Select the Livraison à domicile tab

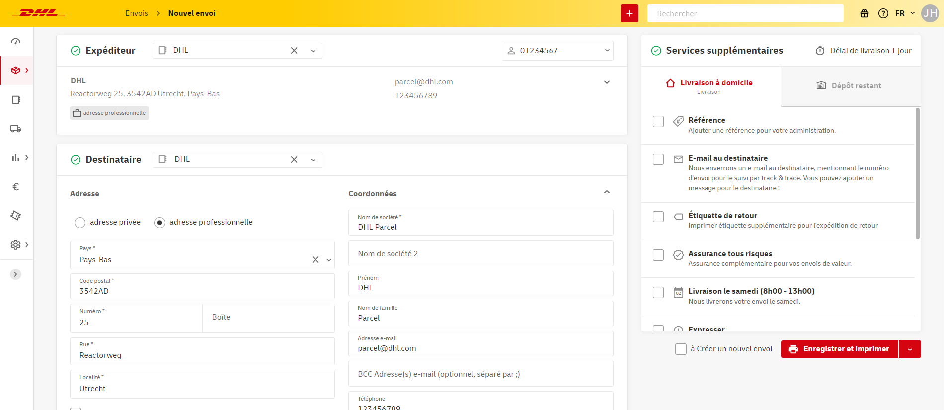point(711,86)
